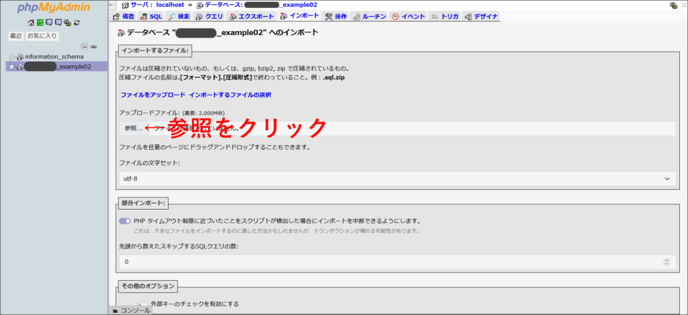Open navigation panel settings gear icon
The image size is (688, 315).
pyautogui.click(x=67, y=23)
